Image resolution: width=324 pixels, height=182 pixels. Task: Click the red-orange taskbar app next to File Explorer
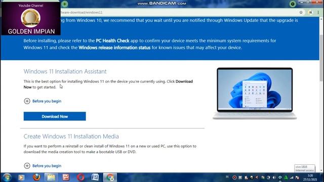coord(66,177)
